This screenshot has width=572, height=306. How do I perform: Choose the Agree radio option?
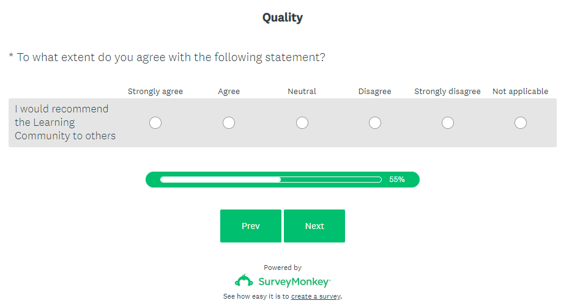[229, 123]
